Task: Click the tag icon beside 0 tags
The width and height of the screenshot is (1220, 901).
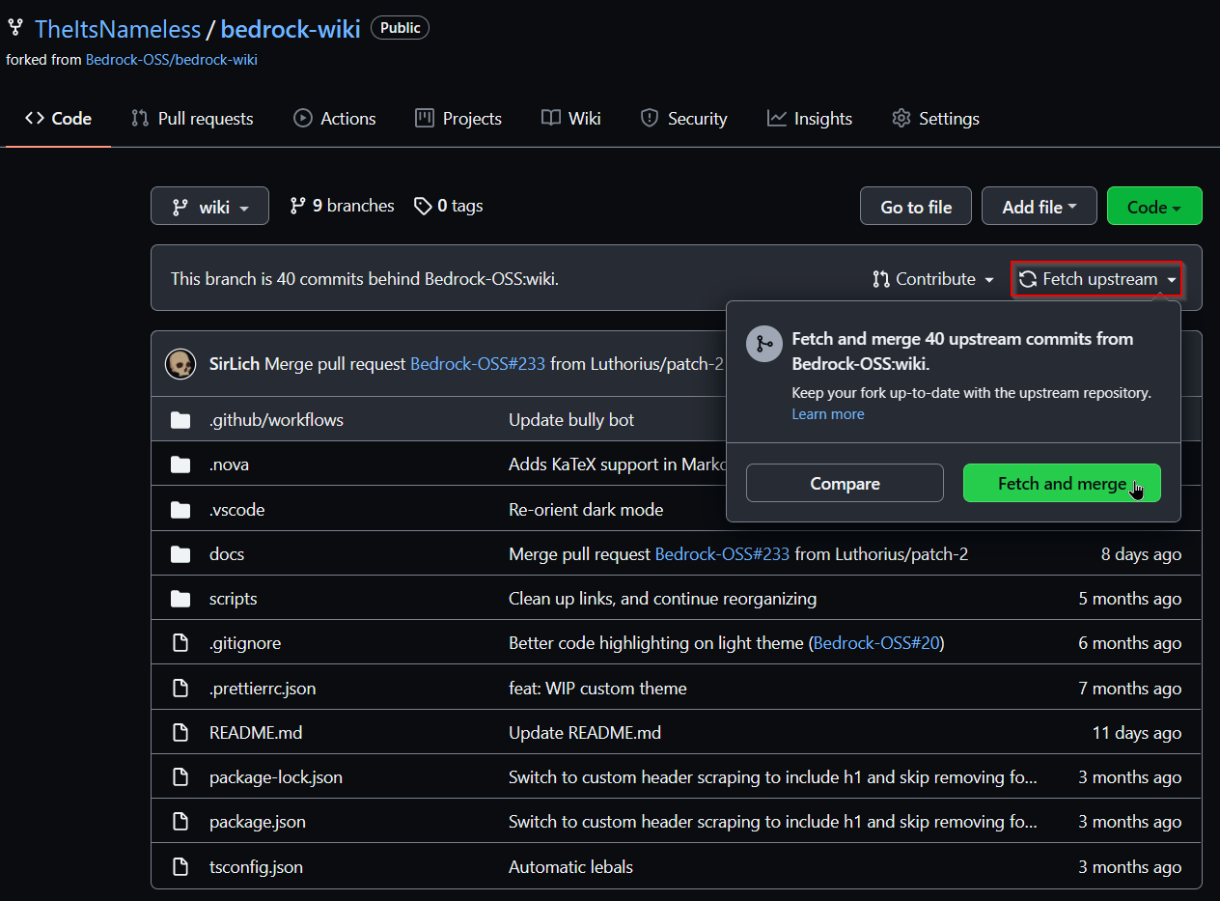Action: pyautogui.click(x=422, y=206)
